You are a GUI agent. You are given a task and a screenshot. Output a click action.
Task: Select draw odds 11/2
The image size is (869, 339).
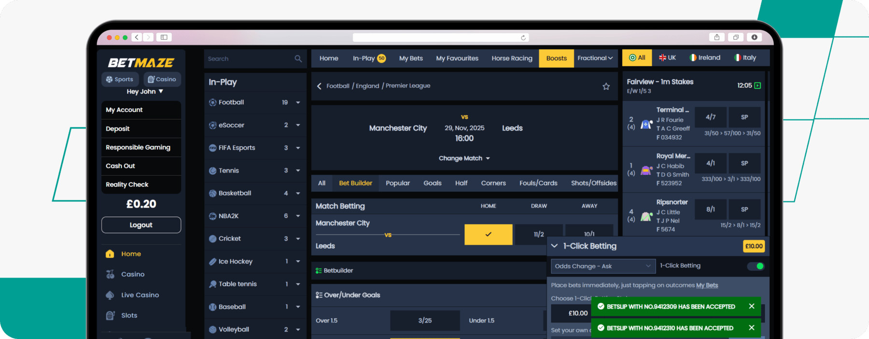coord(539,234)
